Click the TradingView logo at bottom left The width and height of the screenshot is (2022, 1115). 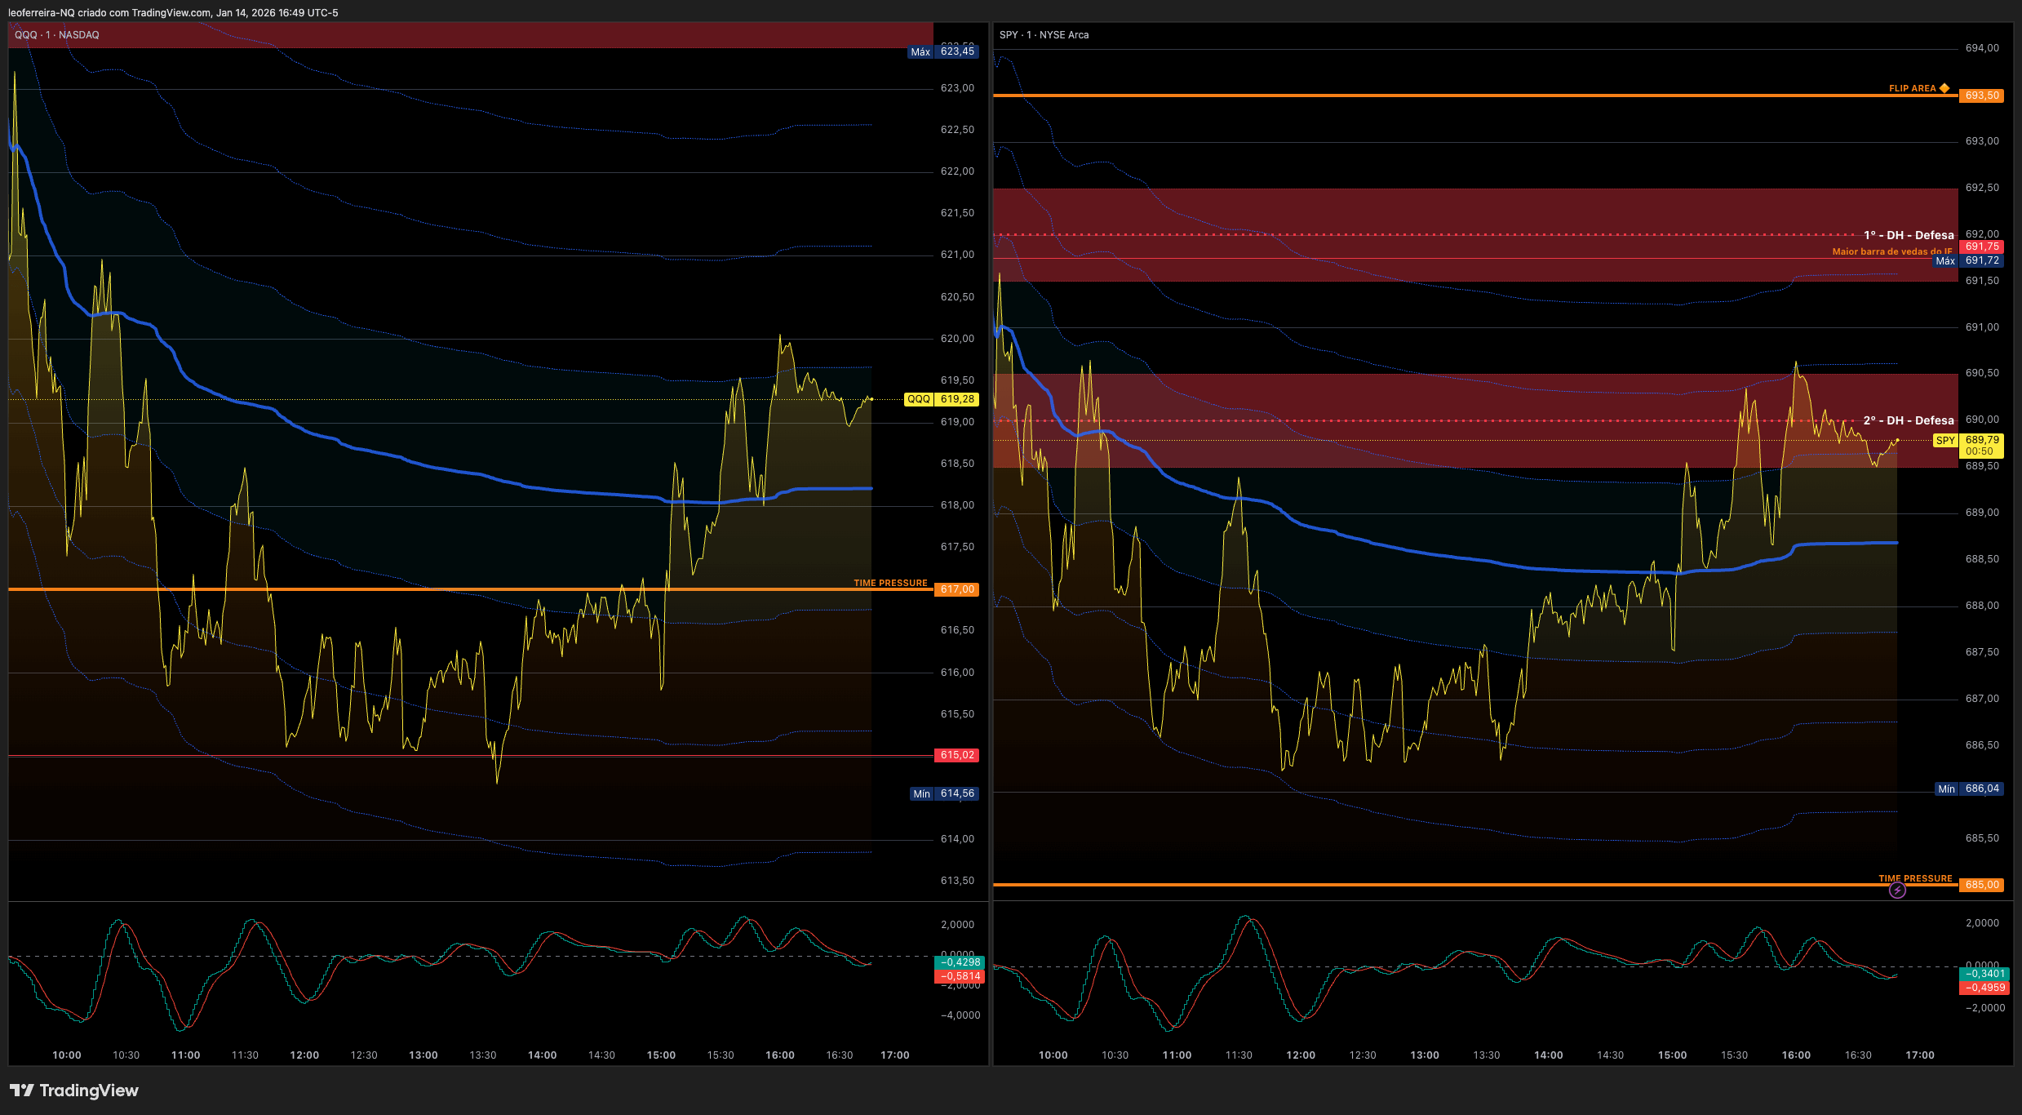(73, 1091)
